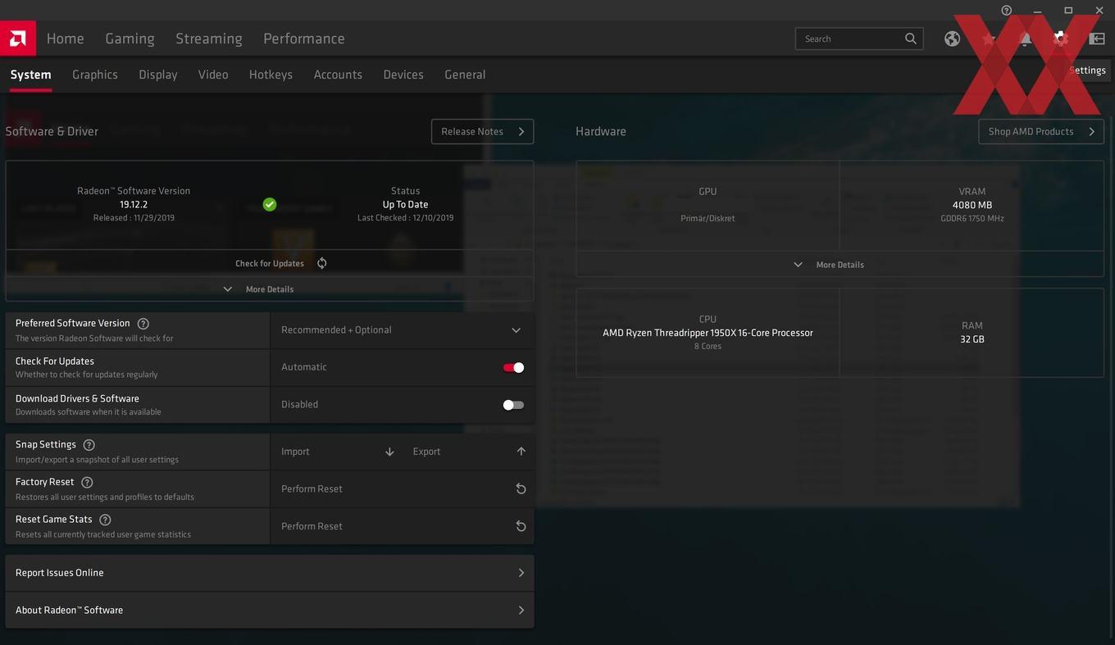Screen dimensions: 1115x645
Task: Click the Up To Date status text
Action: tap(405, 204)
